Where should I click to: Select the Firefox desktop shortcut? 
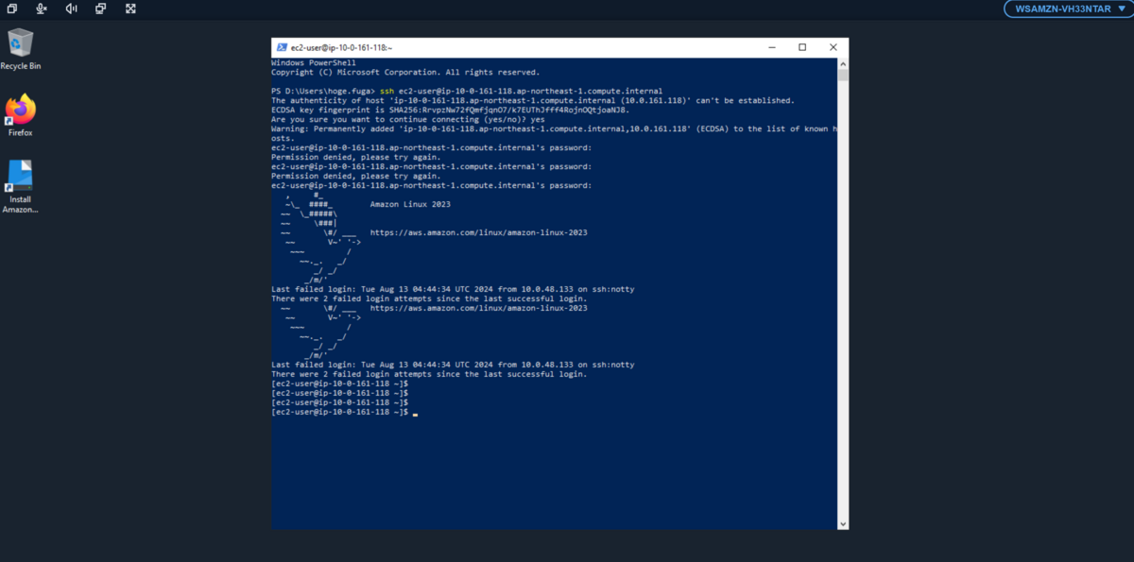[21, 115]
